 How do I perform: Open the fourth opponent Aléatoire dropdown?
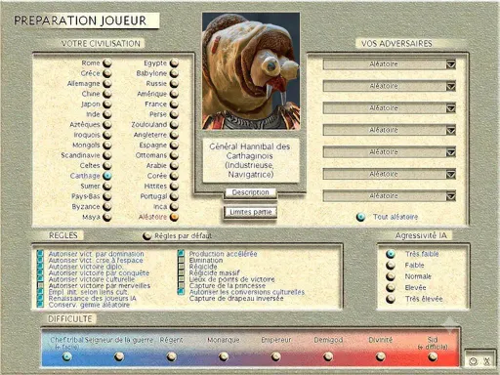(390, 130)
